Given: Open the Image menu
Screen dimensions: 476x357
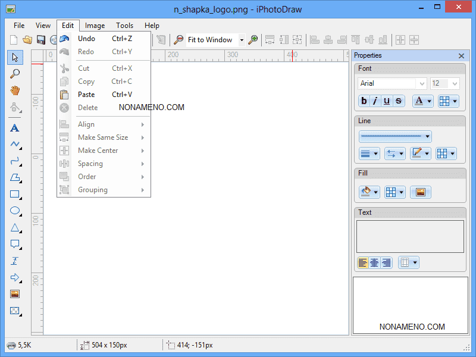Looking at the screenshot, I should (95, 26).
